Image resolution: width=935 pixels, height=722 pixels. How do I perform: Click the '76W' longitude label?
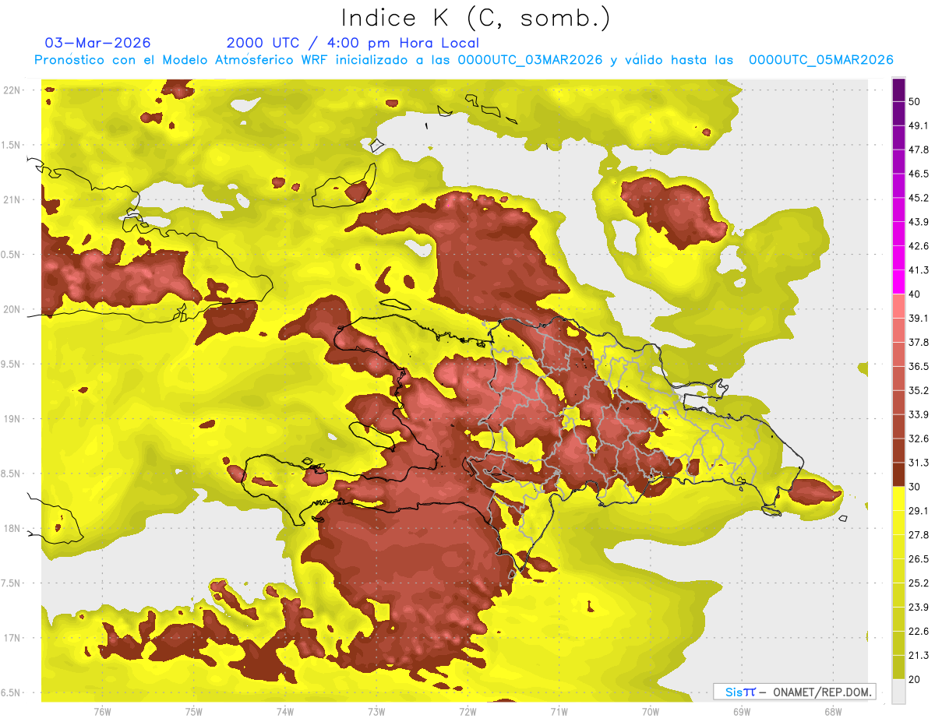102,712
